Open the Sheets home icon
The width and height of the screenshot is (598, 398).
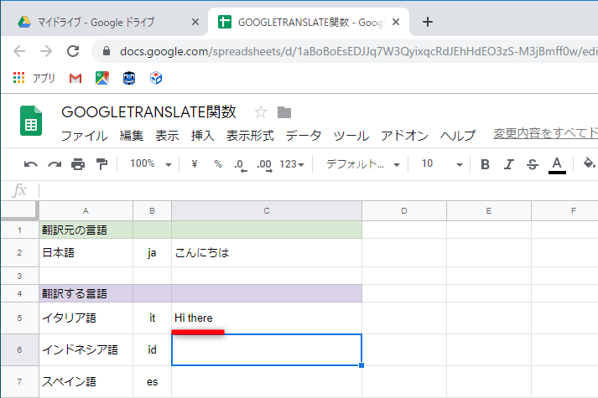(x=31, y=121)
